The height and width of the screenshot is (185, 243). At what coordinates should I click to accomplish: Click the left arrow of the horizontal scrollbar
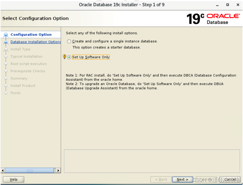[x=2, y=170]
